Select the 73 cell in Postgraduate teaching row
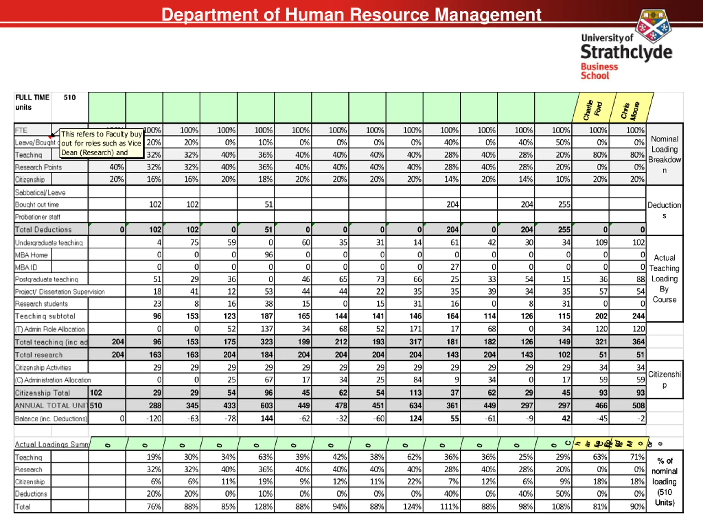703x527 pixels. click(x=367, y=279)
